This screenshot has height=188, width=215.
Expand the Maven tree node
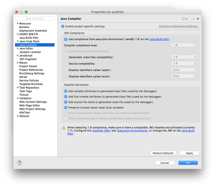coord(18,63)
